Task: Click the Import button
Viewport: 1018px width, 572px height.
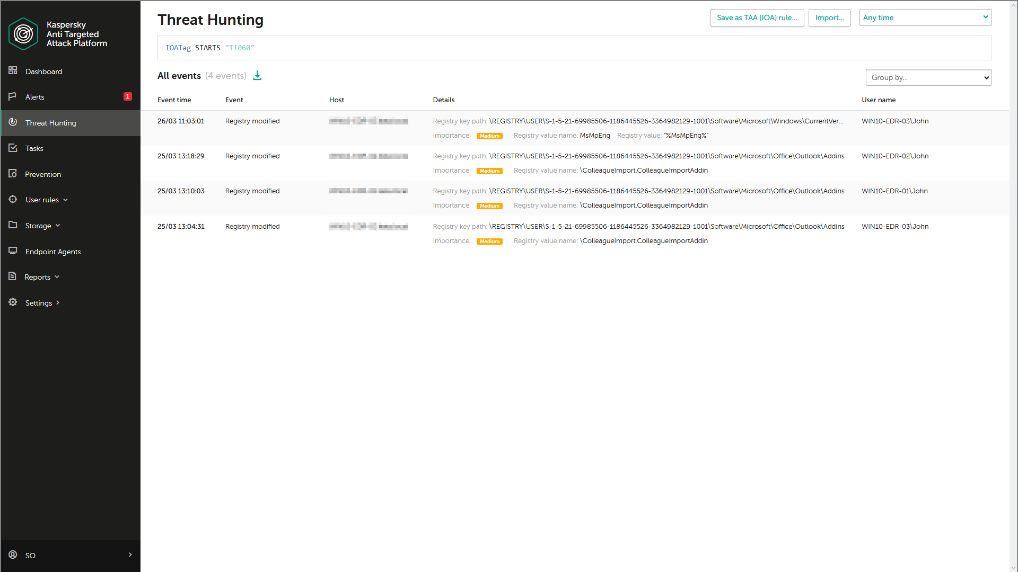Action: 829,17
